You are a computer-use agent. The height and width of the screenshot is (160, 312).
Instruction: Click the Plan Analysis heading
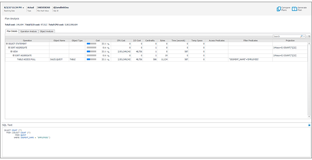pos(12,19)
